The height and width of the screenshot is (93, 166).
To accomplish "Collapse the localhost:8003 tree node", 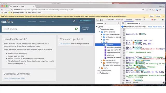I will click(98, 29).
